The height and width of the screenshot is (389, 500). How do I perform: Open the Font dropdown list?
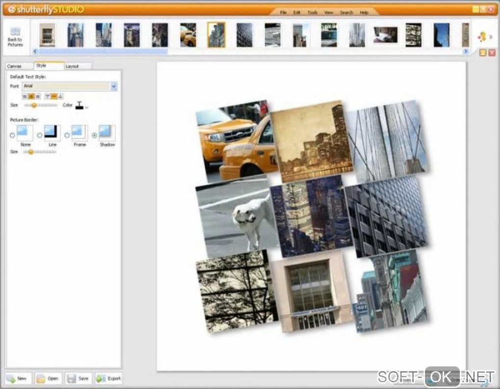[x=114, y=86]
